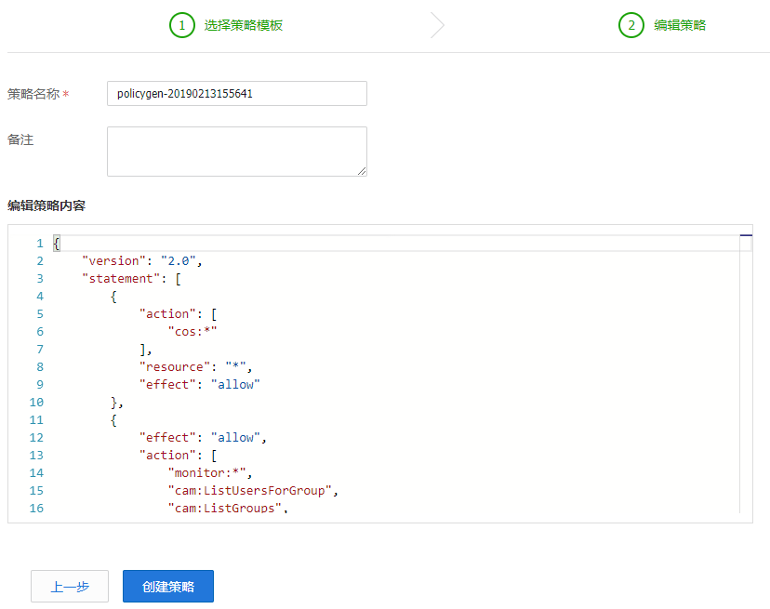
Task: Place cursor on "cos:*" action entry
Action: [x=197, y=332]
